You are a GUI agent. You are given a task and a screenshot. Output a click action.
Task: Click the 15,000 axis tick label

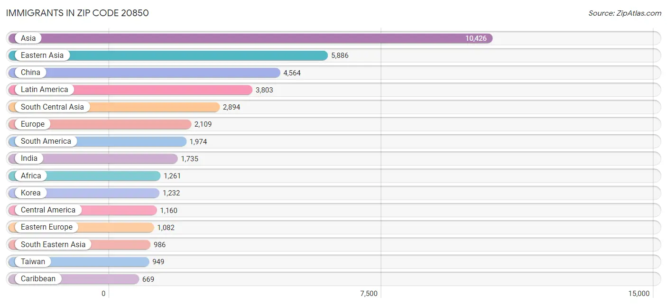tap(639, 293)
